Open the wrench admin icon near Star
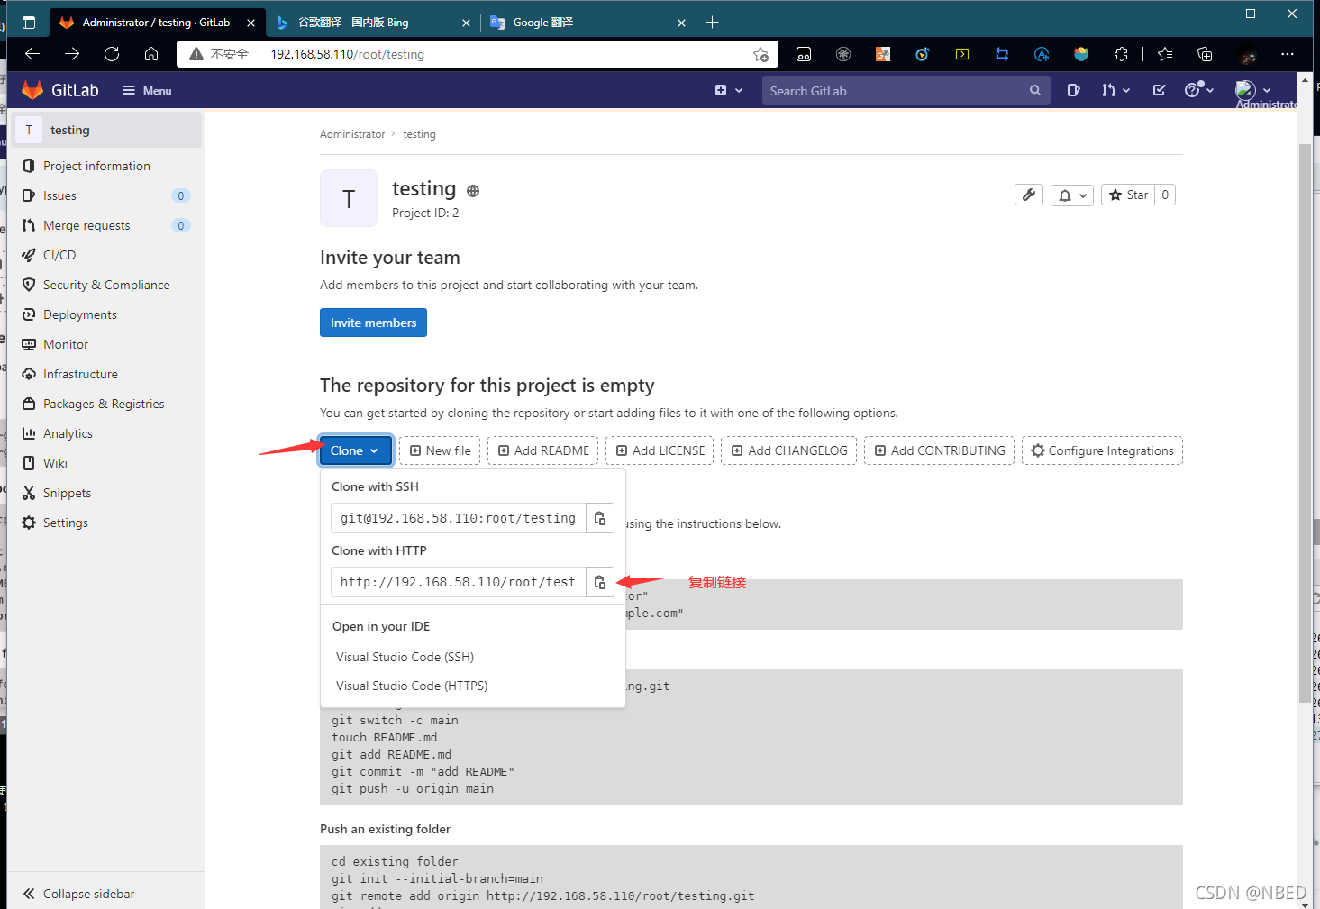 tap(1028, 195)
